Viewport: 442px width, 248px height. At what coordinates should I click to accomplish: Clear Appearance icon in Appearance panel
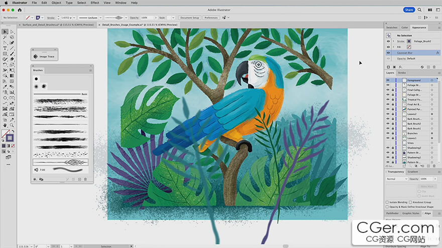422,67
